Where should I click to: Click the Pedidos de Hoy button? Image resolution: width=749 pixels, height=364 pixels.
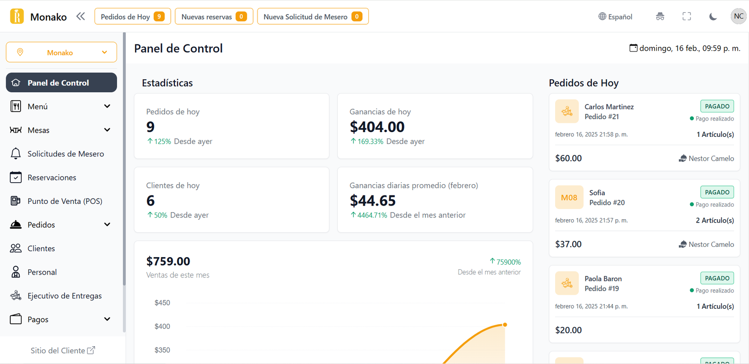[x=132, y=16]
